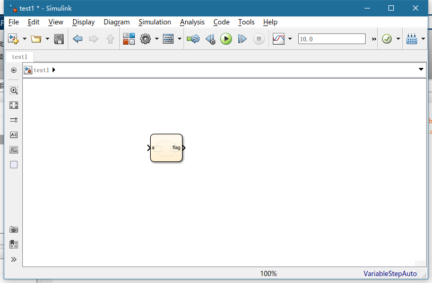The height and width of the screenshot is (283, 432).
Task: Take a Screenshot with camera icon
Action: pos(13,229)
